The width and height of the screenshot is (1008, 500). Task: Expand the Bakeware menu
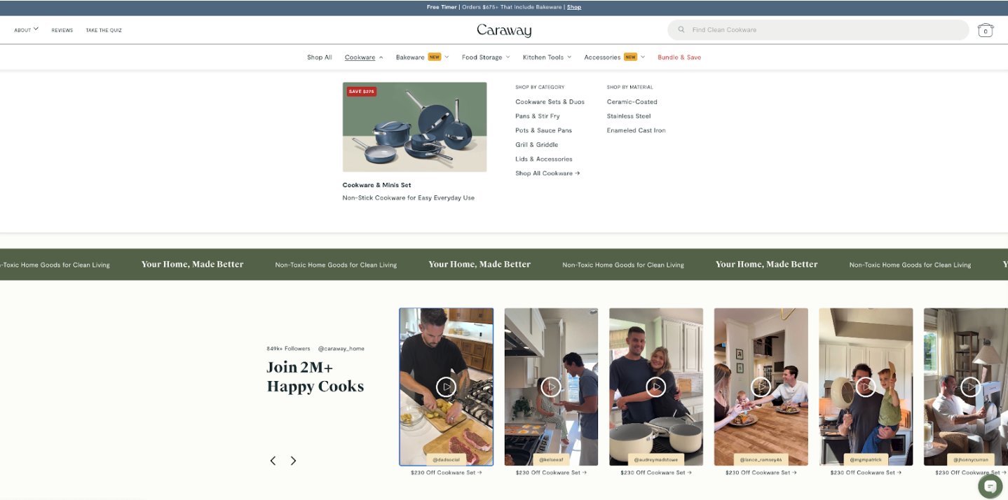(x=422, y=57)
